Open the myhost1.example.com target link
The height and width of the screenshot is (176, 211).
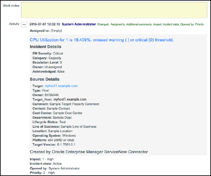click(61, 86)
